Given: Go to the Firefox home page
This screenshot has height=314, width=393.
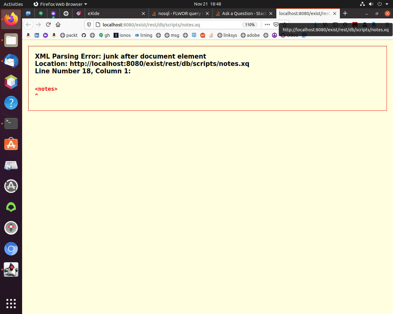Looking at the screenshot, I should [x=58, y=25].
